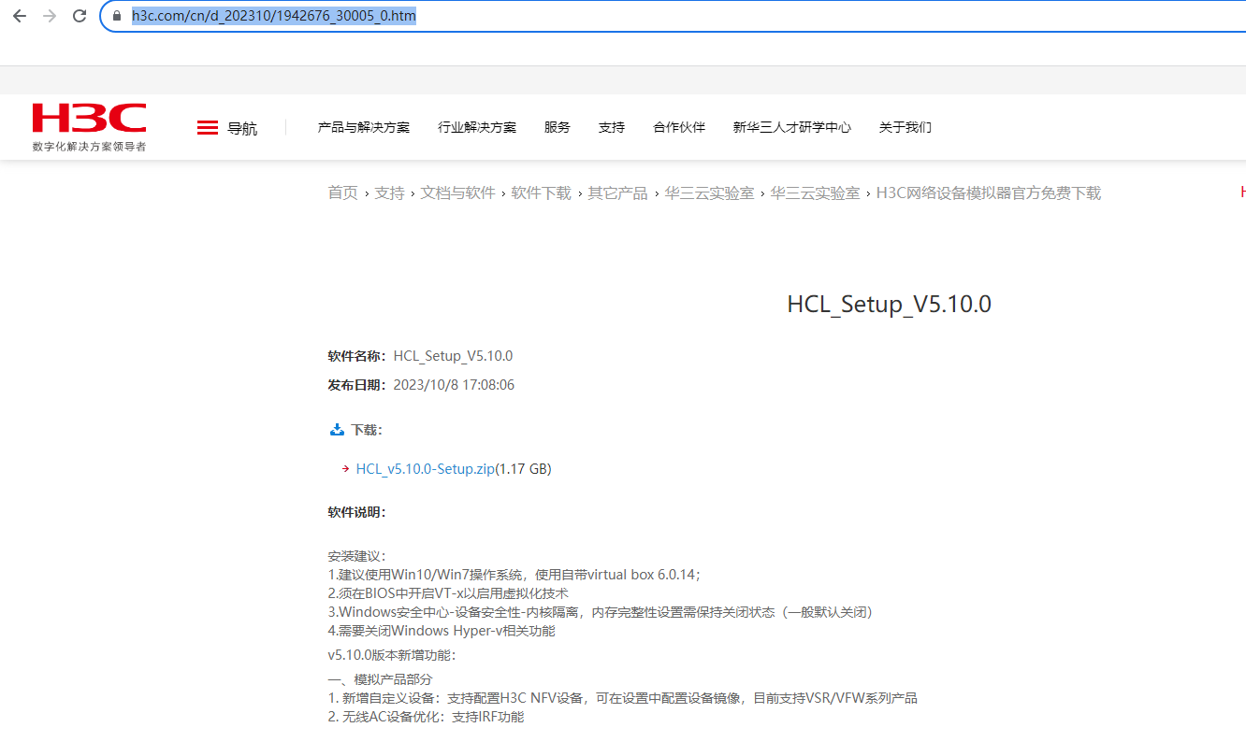The height and width of the screenshot is (756, 1246).
Task: Click the line about Win10/Win7 and virtual box
Action: point(514,575)
